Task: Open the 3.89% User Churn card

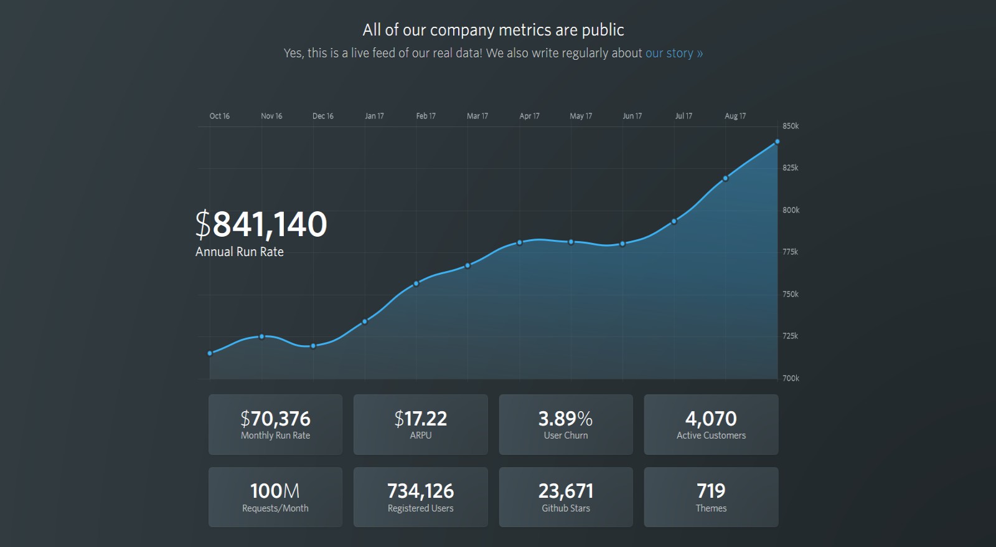Action: (x=566, y=424)
